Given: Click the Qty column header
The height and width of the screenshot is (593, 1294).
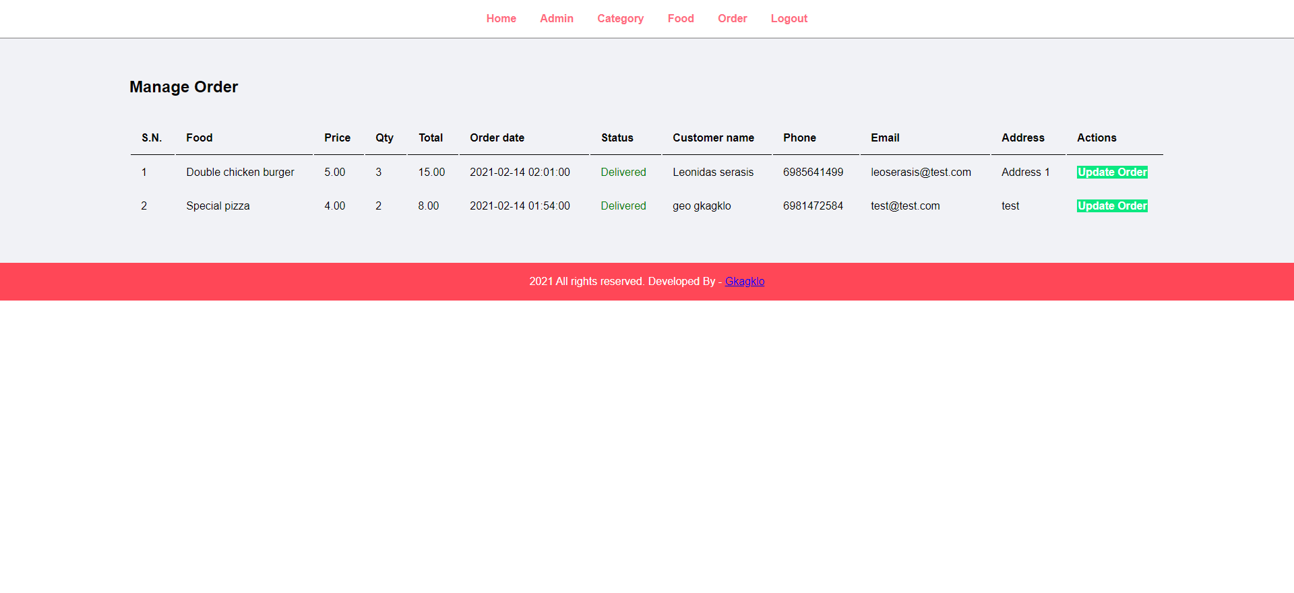Looking at the screenshot, I should point(384,137).
